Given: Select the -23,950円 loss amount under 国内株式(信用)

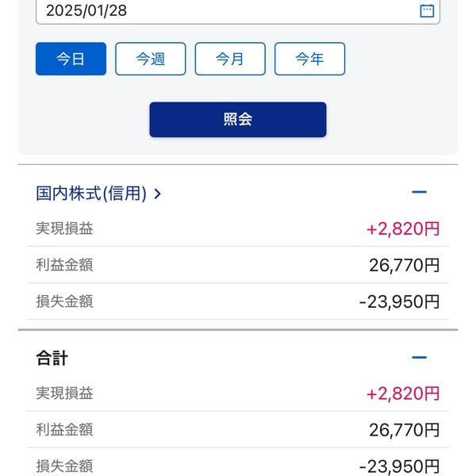Looking at the screenshot, I should tap(399, 301).
